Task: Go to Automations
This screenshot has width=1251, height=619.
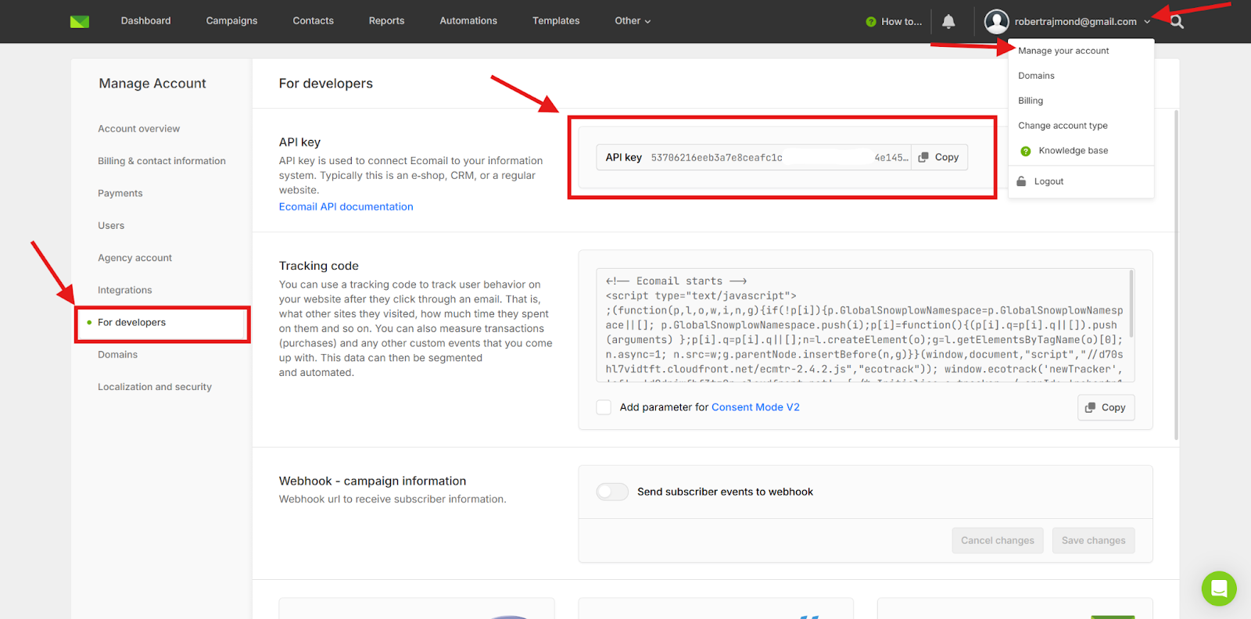Action: 468,21
